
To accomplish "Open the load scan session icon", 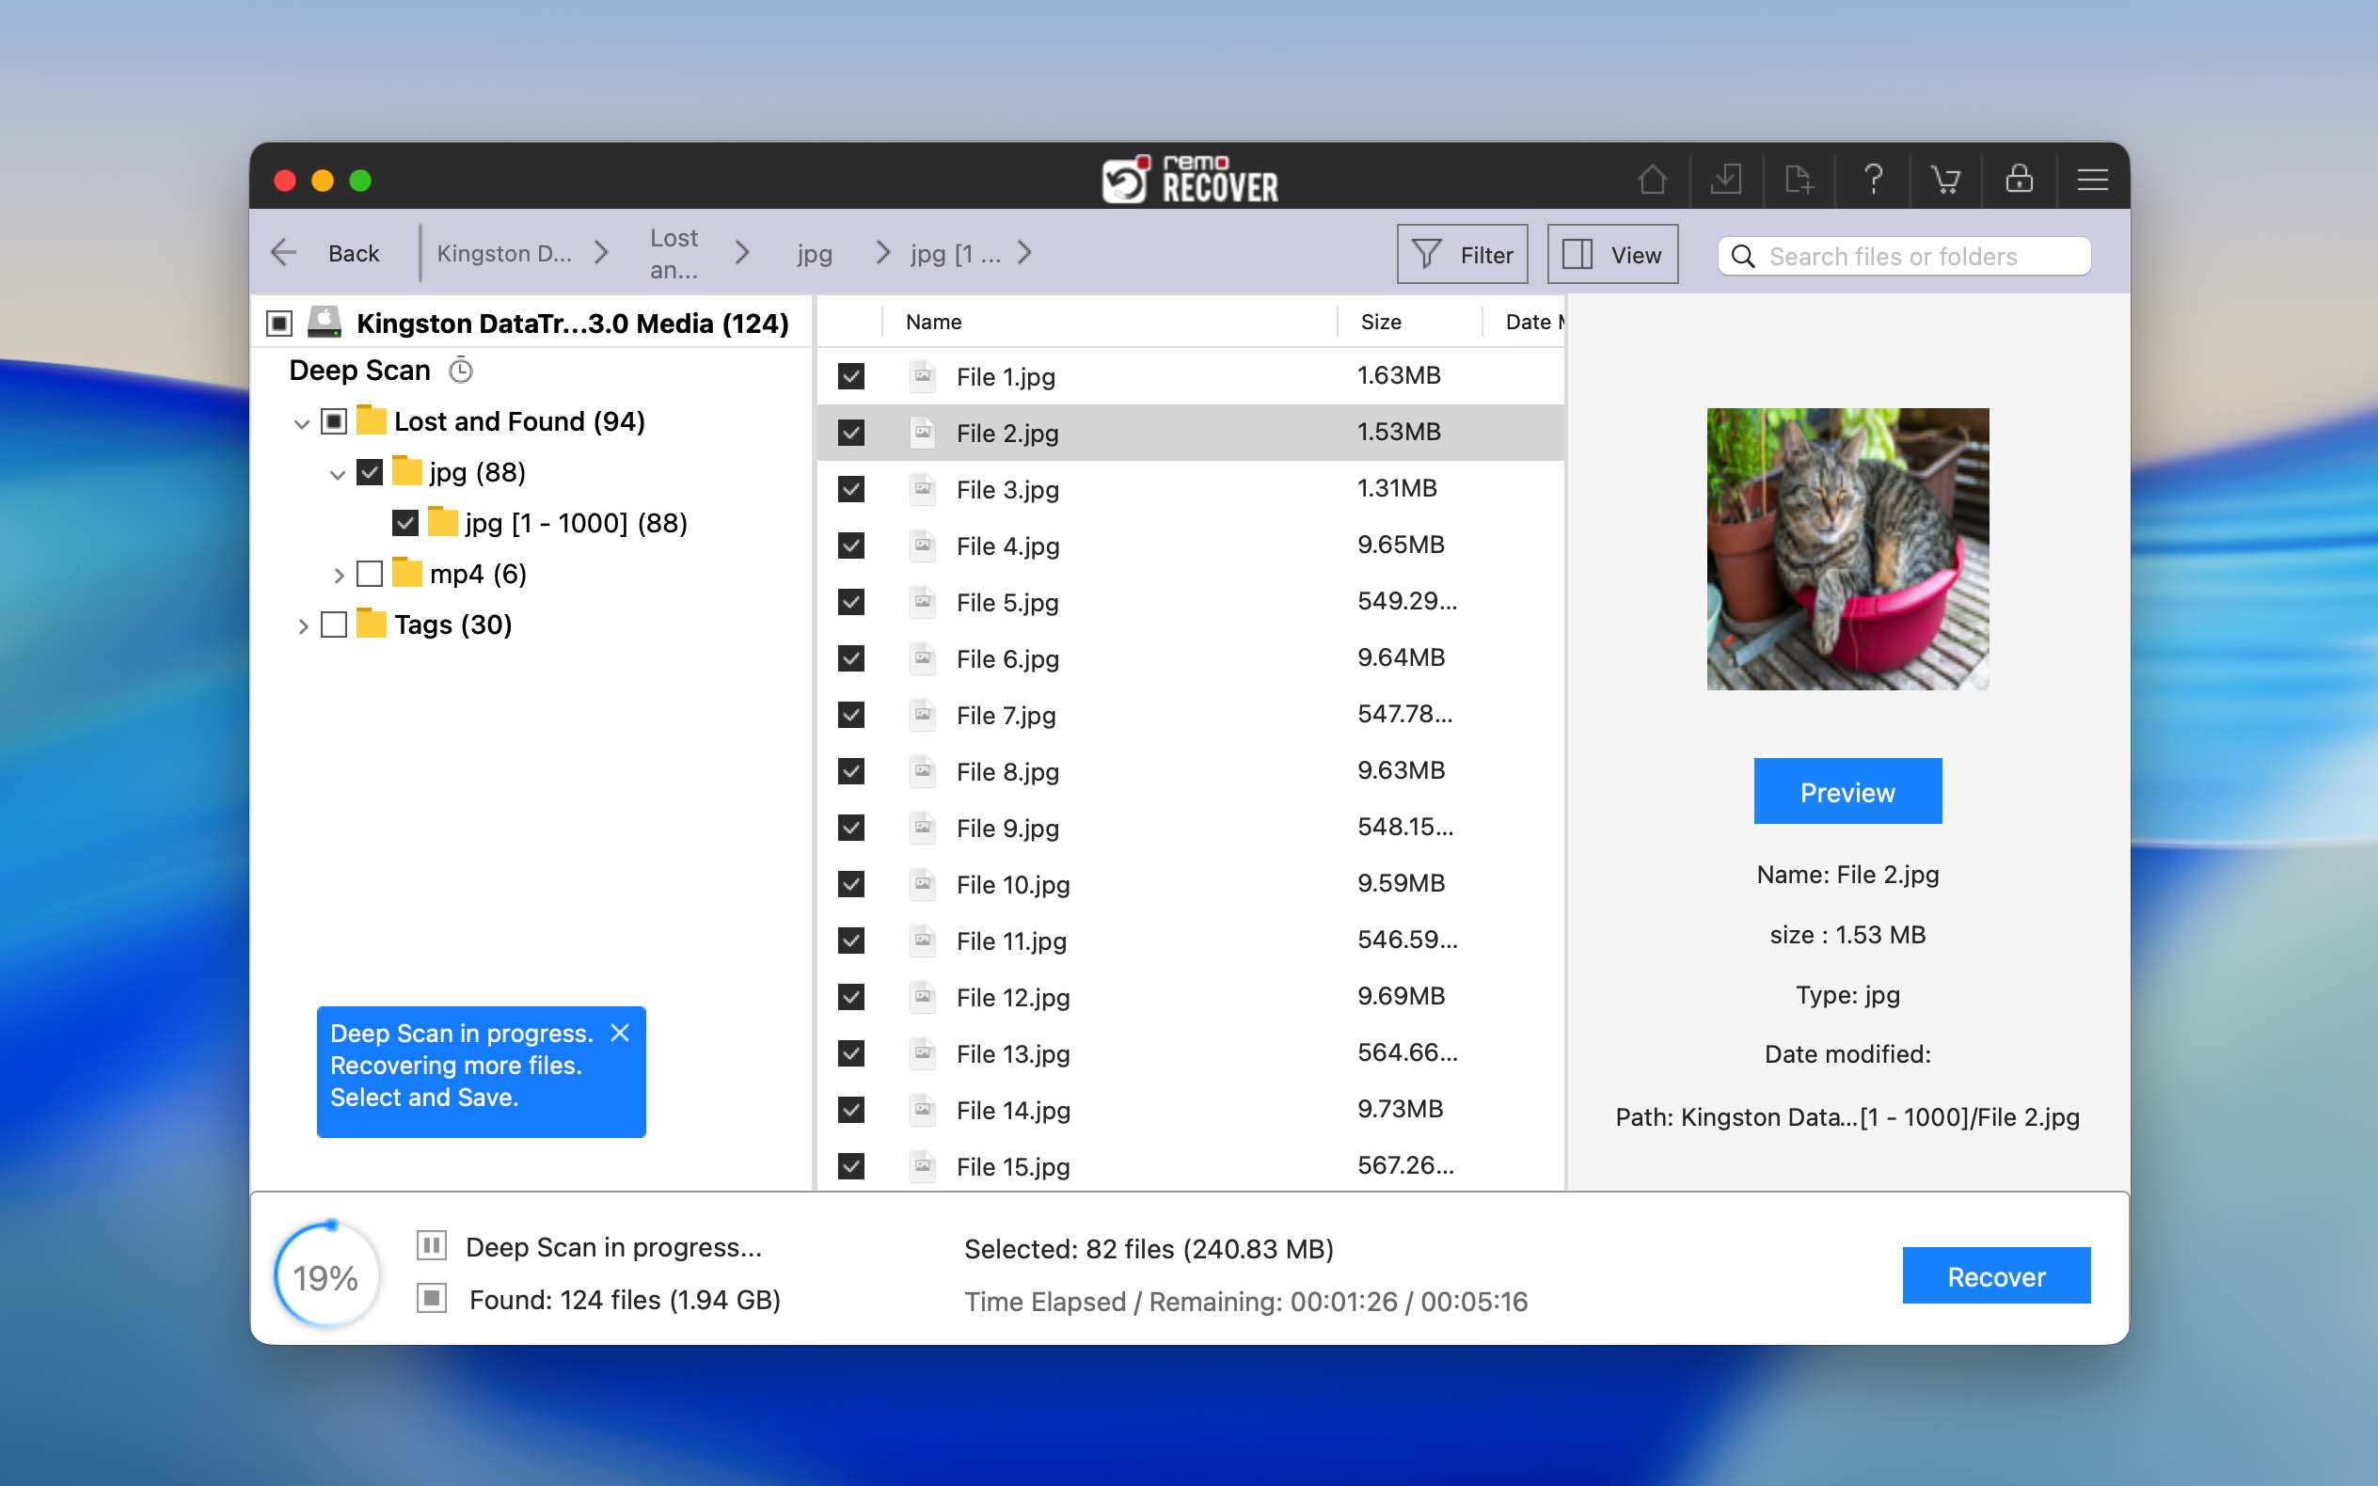I will point(1799,180).
